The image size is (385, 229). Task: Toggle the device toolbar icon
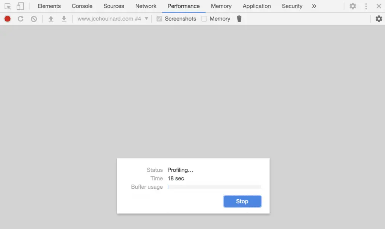(x=20, y=6)
